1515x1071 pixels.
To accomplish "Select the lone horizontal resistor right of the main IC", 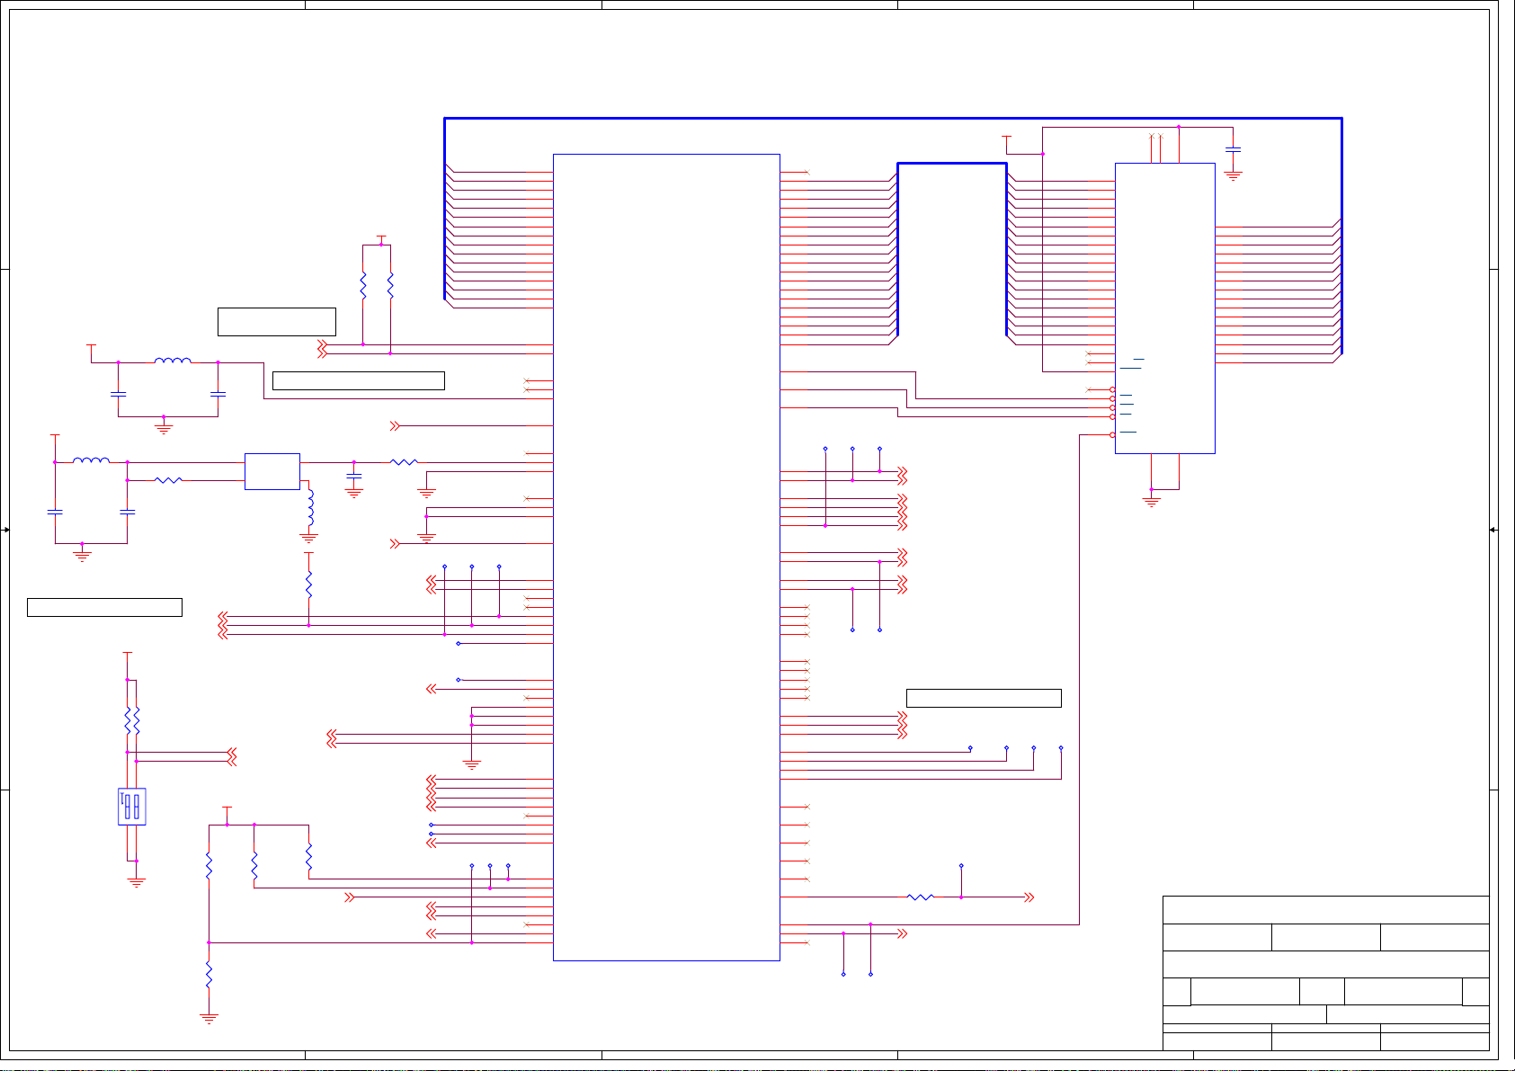I will tap(921, 897).
